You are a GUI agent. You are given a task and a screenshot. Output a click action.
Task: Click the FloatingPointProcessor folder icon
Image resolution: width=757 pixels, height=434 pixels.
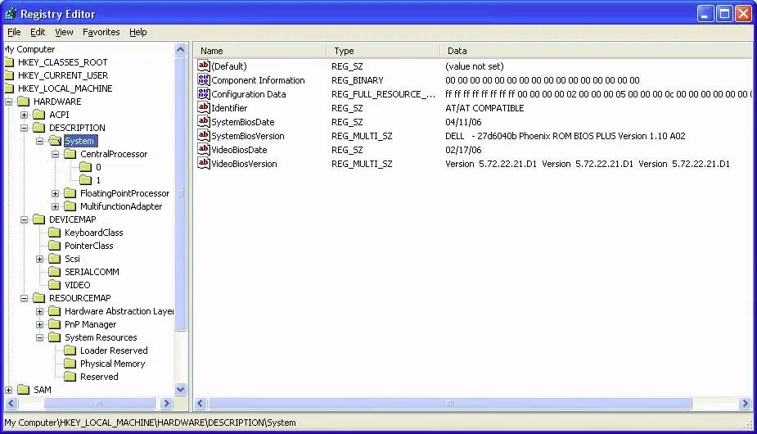click(x=70, y=193)
